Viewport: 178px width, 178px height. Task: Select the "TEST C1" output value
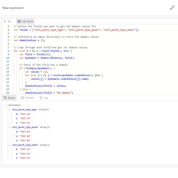coord(25,149)
